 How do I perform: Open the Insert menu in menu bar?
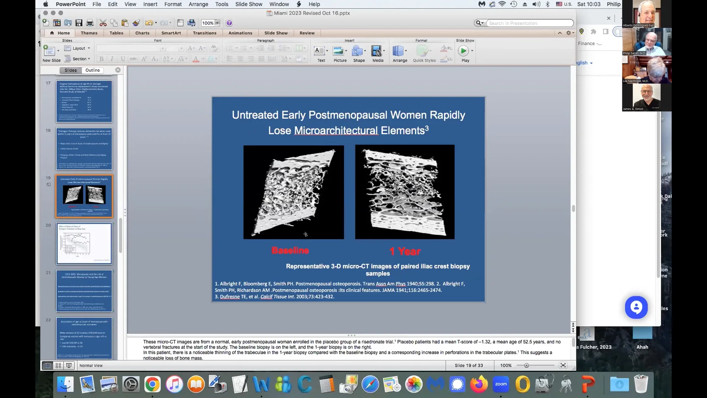click(150, 4)
